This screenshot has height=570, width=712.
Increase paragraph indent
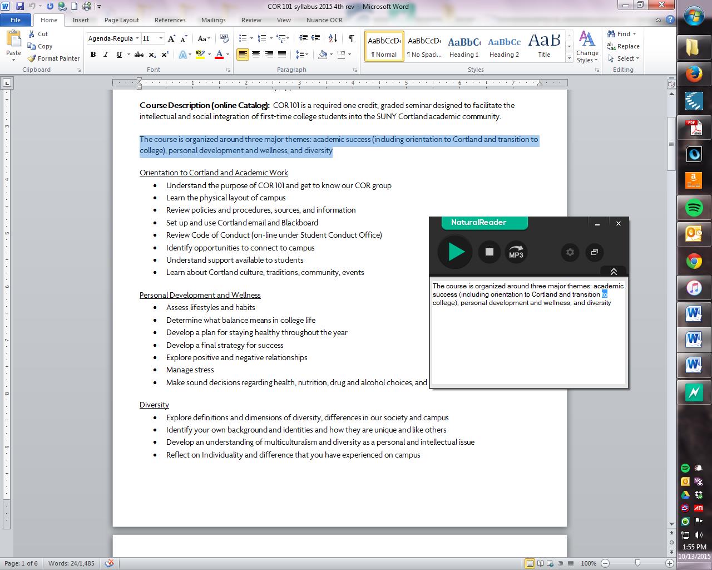point(317,38)
